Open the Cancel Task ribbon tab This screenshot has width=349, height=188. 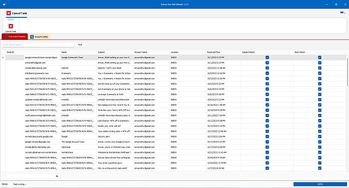coord(17,13)
